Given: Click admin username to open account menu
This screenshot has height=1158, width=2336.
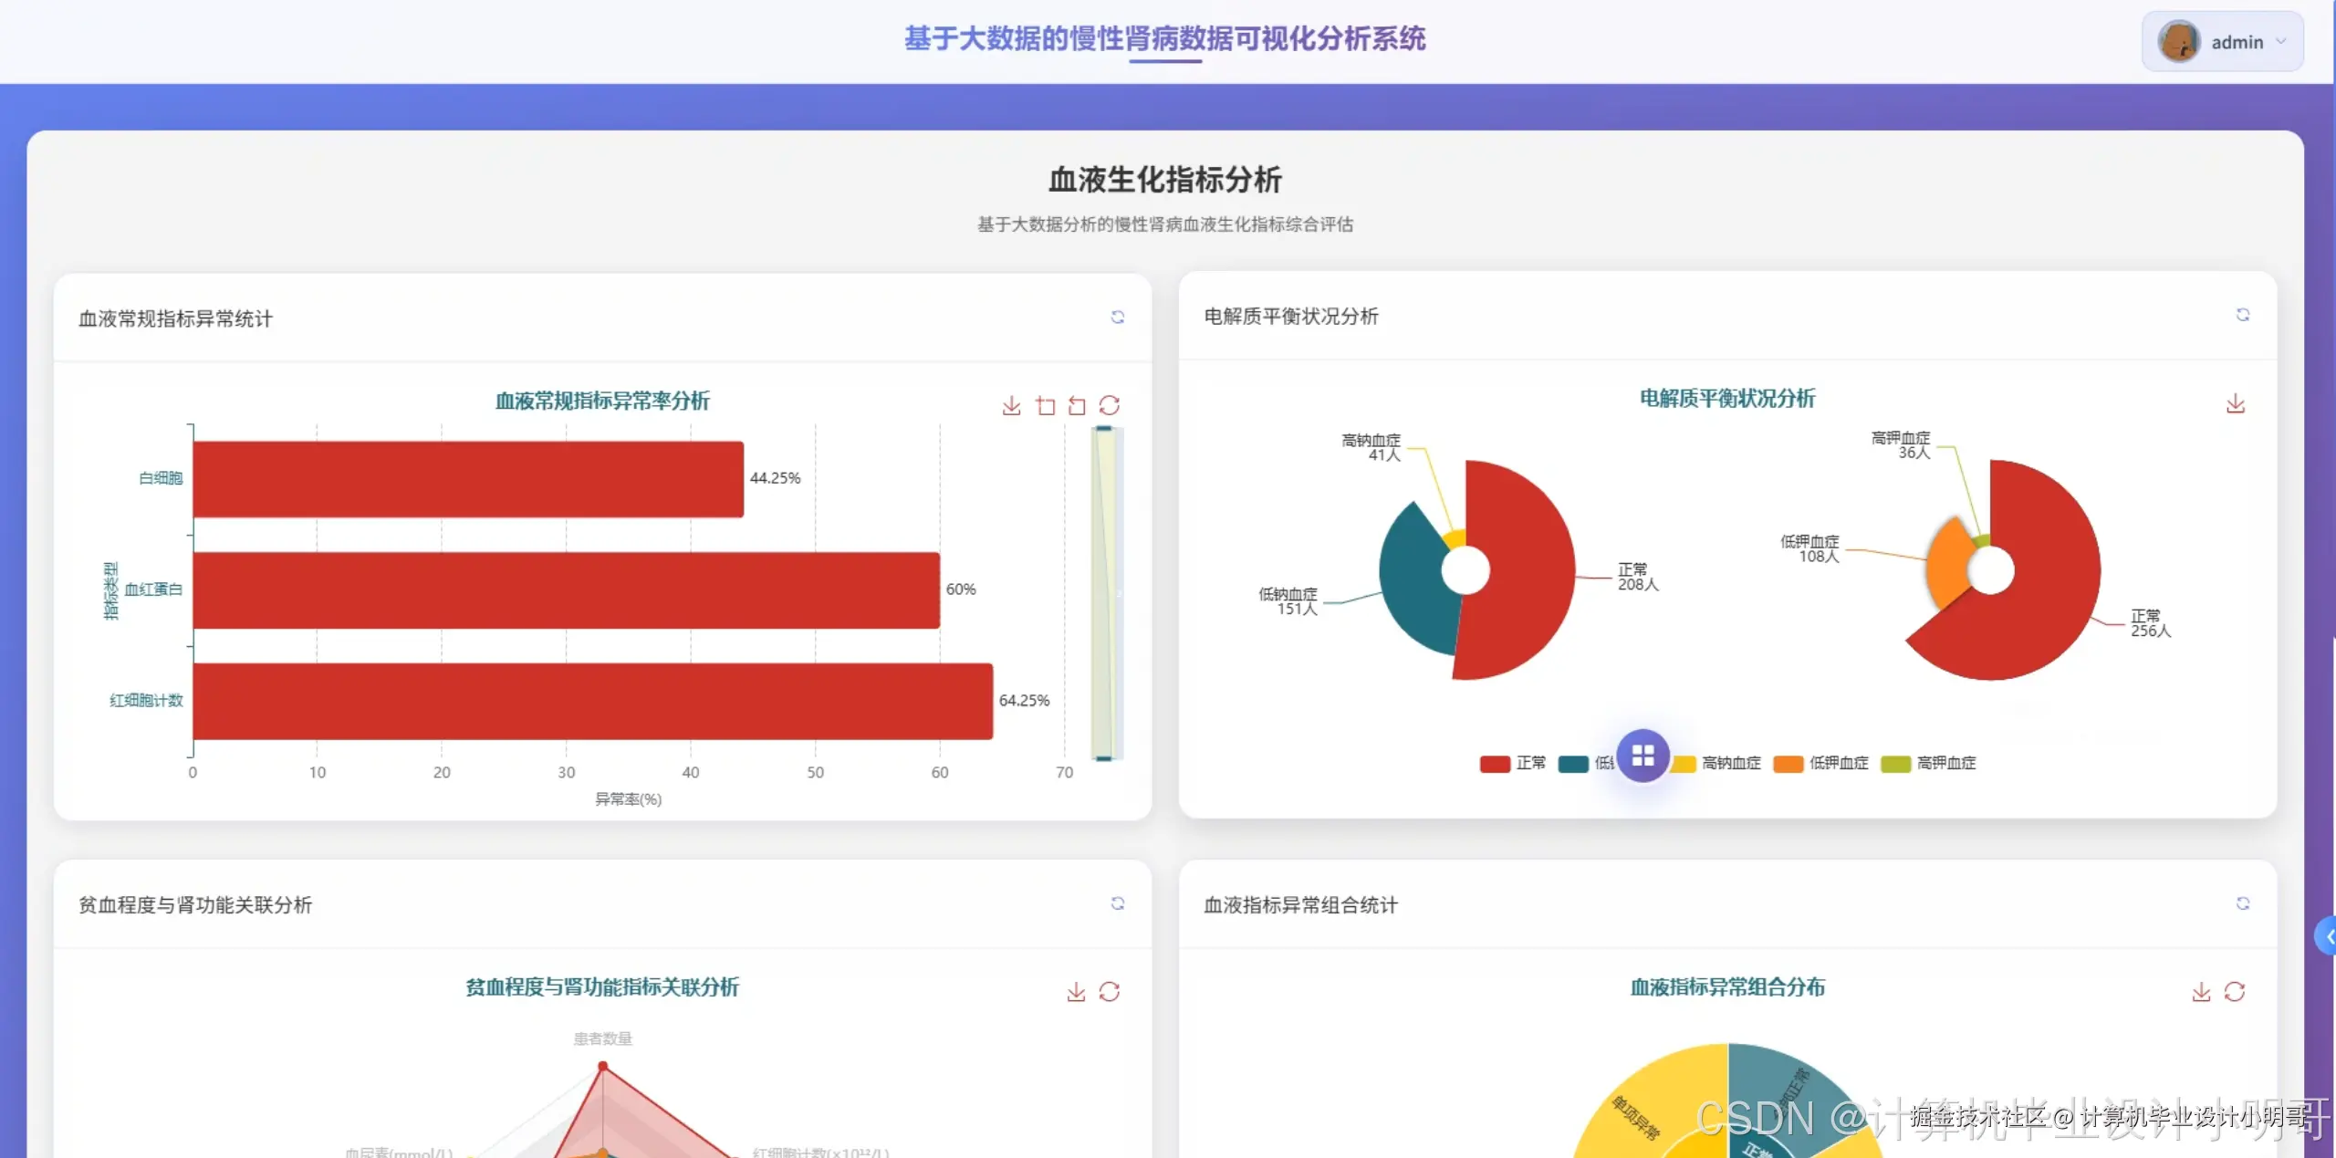Looking at the screenshot, I should click(2237, 41).
